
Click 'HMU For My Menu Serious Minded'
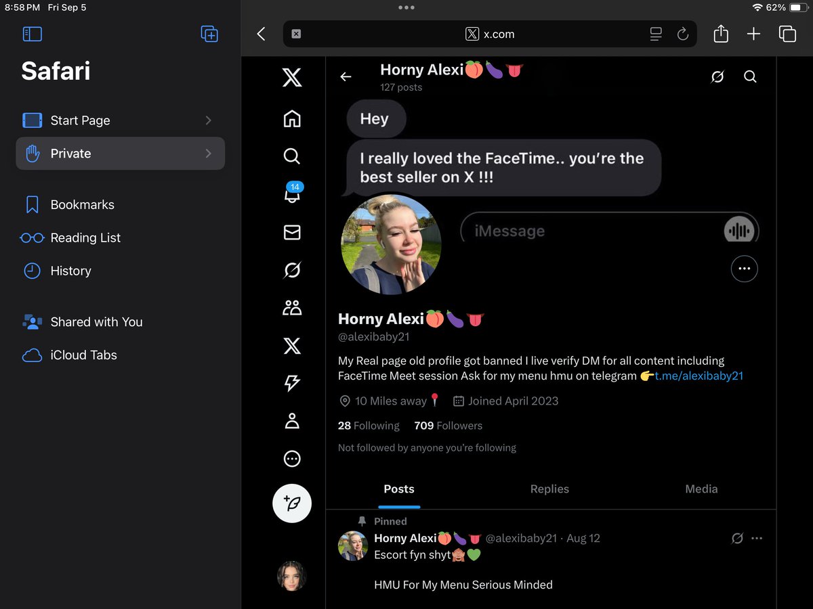pyautogui.click(x=463, y=585)
